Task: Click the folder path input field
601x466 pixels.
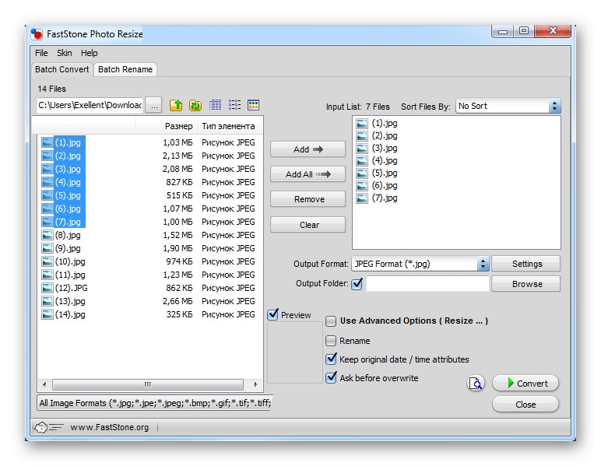Action: (x=90, y=105)
